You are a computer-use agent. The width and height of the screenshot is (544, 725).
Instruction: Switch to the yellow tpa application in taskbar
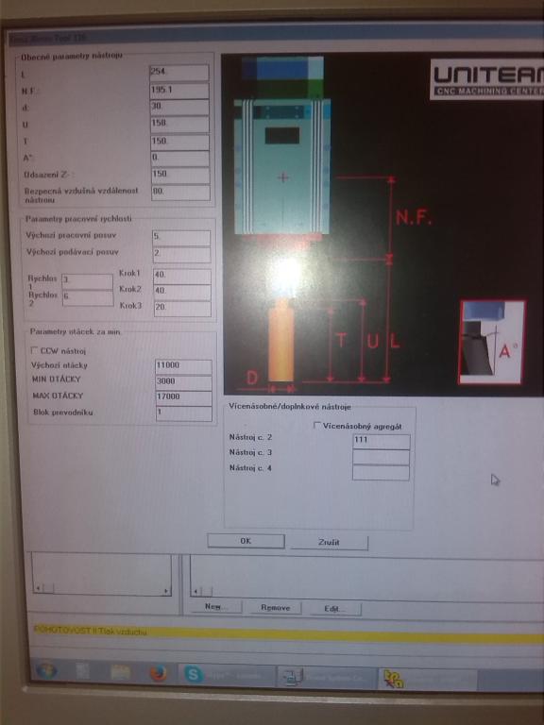pos(428,680)
